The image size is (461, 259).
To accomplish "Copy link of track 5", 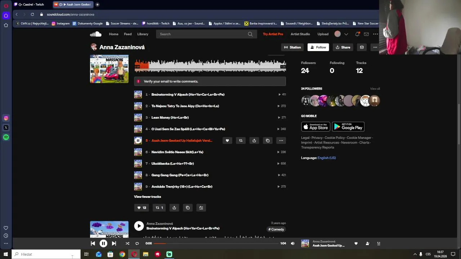I will 268,141.
